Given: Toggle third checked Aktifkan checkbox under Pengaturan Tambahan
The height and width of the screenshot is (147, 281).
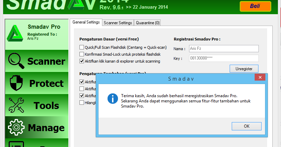Looking at the screenshot, I should pos(82,96).
